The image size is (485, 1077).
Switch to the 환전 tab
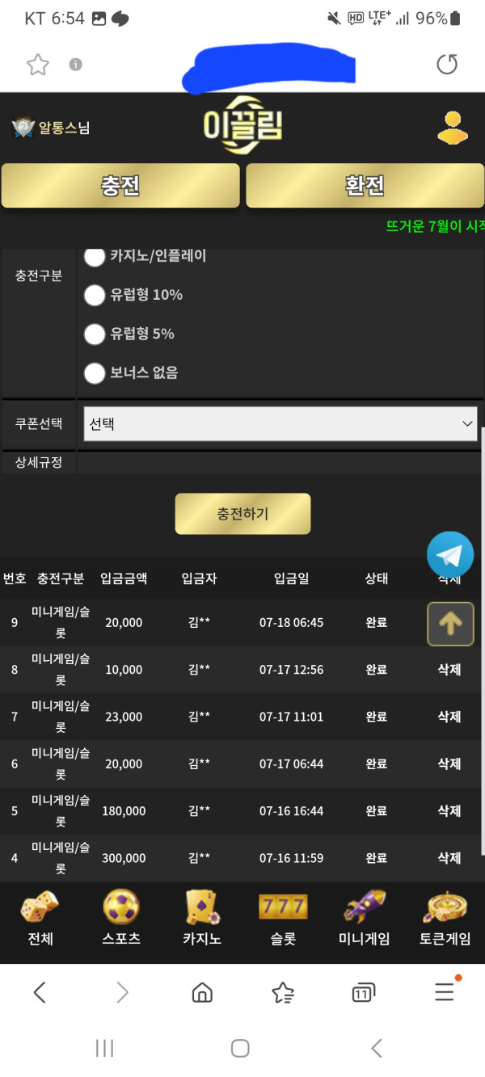pyautogui.click(x=365, y=186)
